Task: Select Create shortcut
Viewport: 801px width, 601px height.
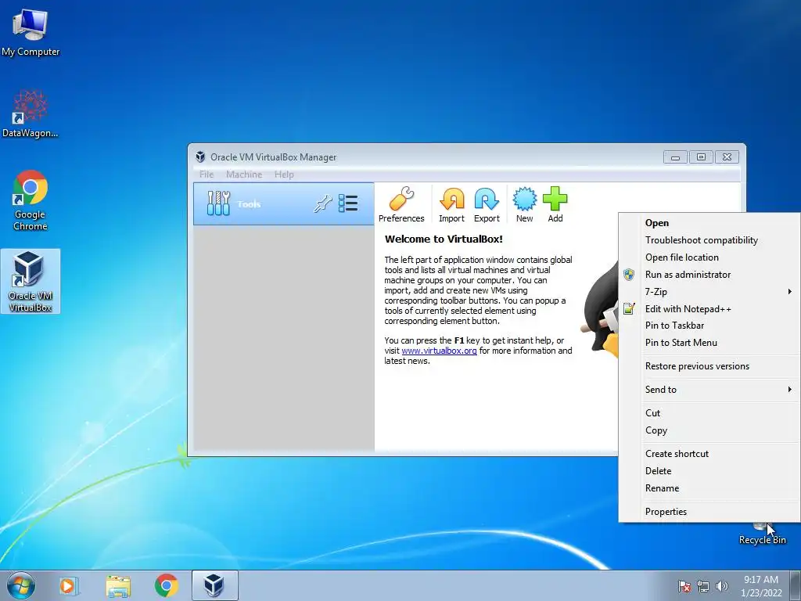Action: coord(709,454)
